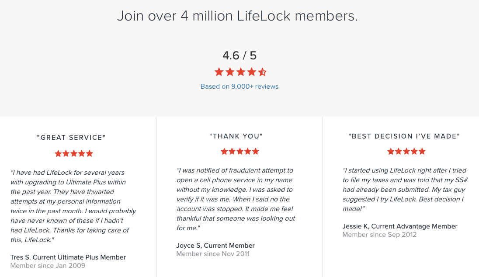
Task: Click the "Join over 4 million LifeLock members" headline
Action: [x=237, y=16]
